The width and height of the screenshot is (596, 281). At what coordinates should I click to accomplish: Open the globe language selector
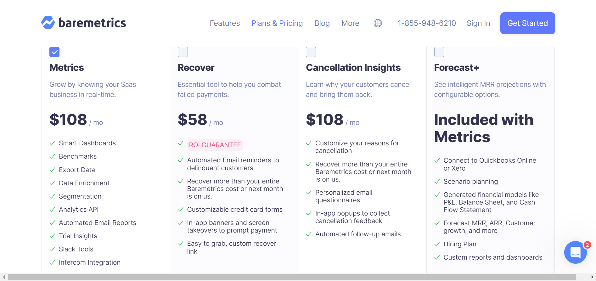[x=378, y=23]
